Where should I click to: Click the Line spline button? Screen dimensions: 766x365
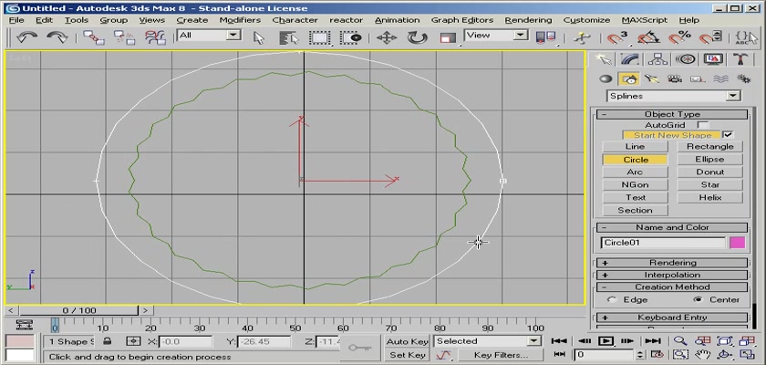click(635, 147)
